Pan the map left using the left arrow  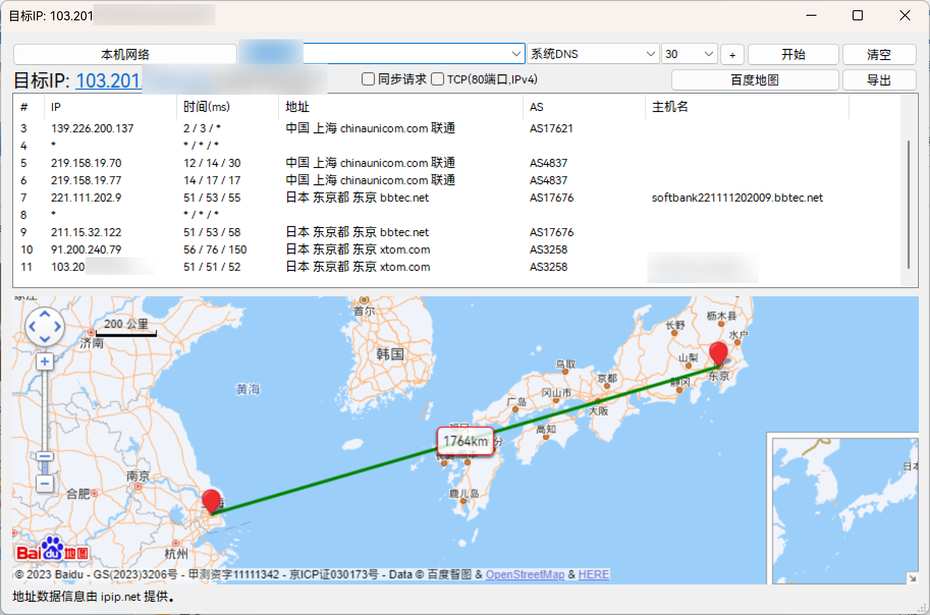coord(32,327)
